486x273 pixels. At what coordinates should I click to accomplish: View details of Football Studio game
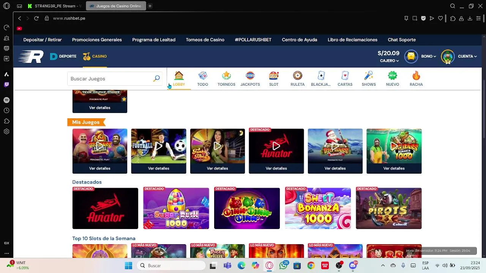coord(159,168)
